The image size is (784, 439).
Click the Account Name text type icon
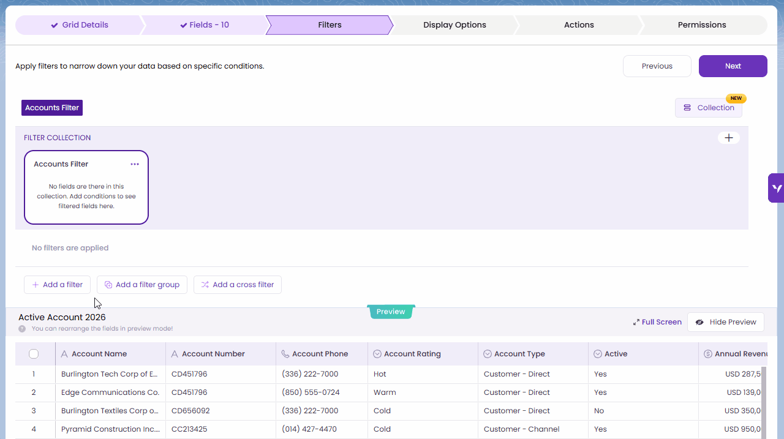click(x=64, y=354)
